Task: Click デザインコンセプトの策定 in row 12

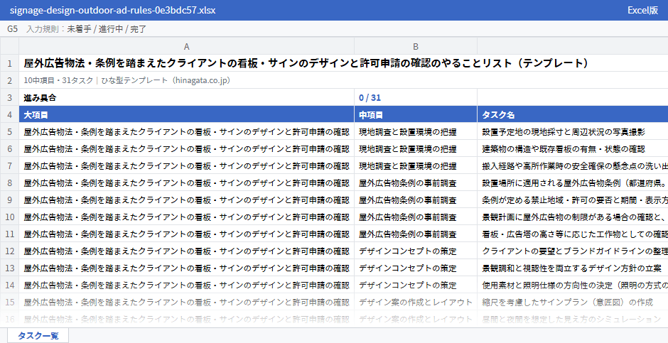Action: point(416,251)
